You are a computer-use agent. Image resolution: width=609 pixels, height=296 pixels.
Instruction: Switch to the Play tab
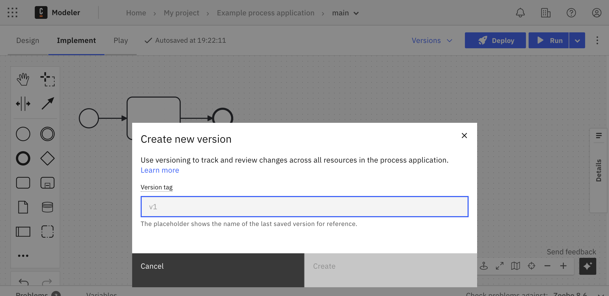coord(121,41)
